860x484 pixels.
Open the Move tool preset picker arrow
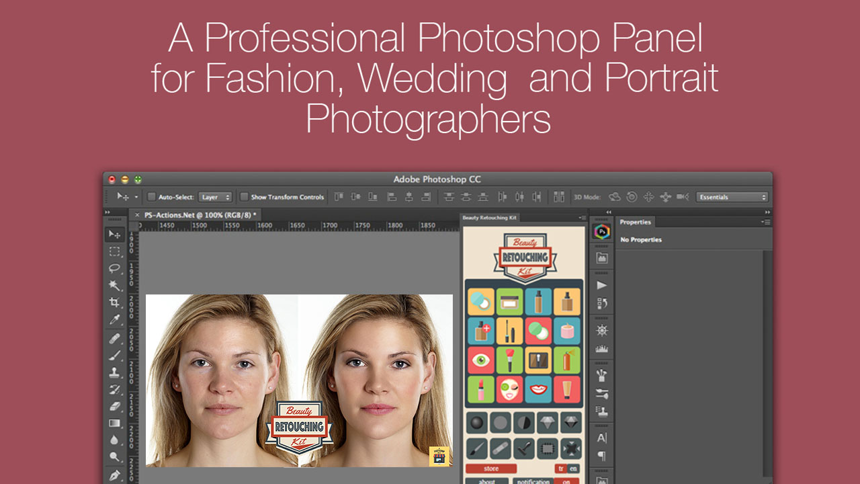pyautogui.click(x=136, y=197)
